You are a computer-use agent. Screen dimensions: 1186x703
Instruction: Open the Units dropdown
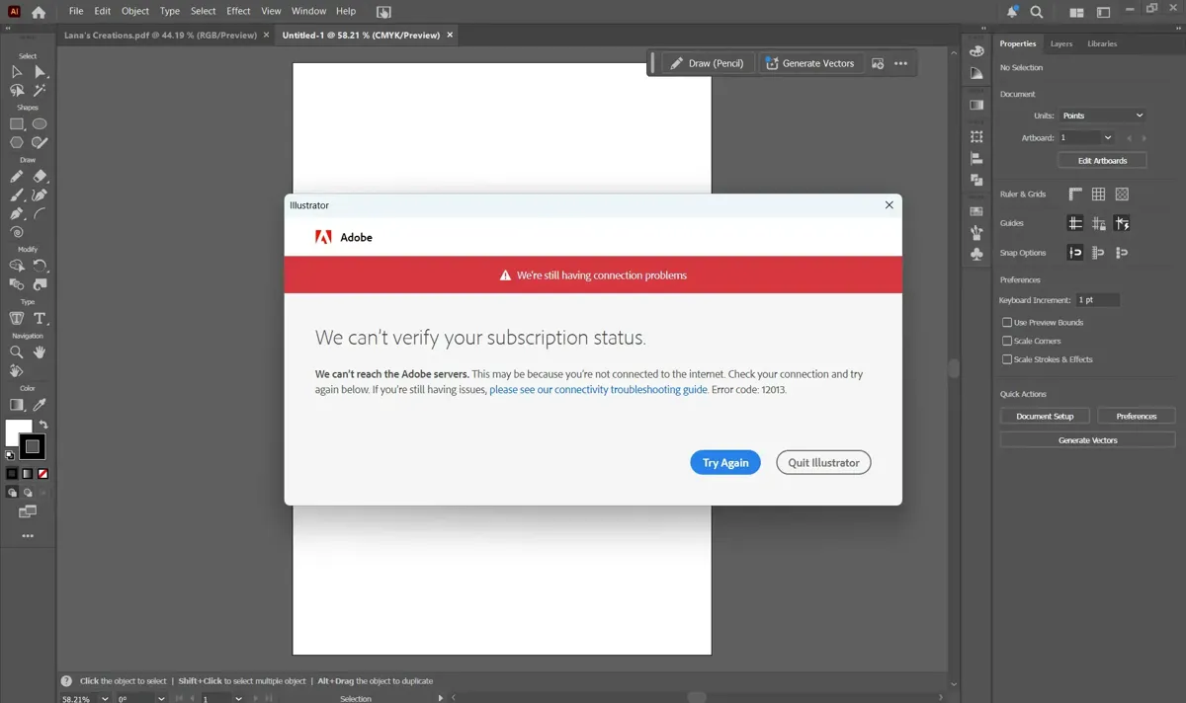(x=1102, y=116)
